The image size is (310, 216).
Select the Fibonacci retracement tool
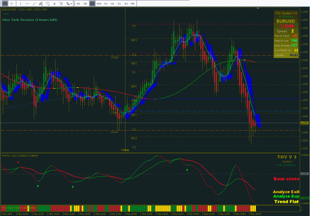[48, 3]
